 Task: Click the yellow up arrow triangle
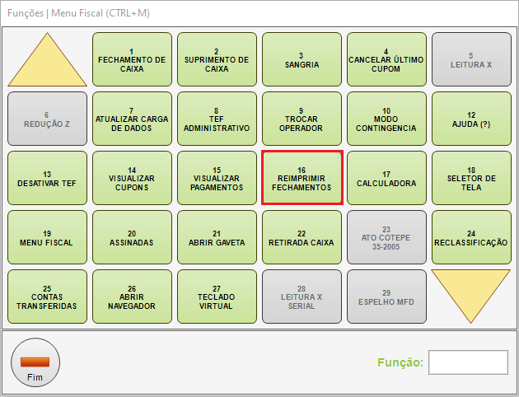pos(47,64)
